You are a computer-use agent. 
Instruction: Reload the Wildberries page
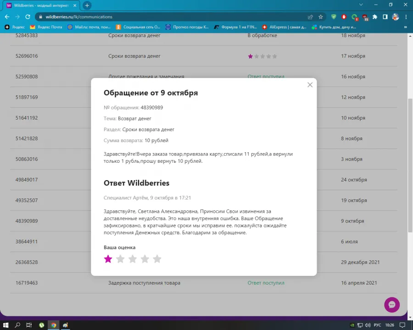(28, 17)
